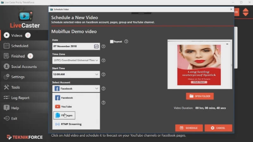Screen dimensions: 253x142
Task: Choose FB Pages from account list
Action: tap(64, 115)
